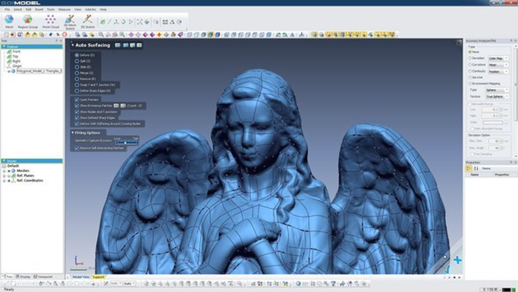Click first icon next to Show Erroneous Patches
518x292 pixels.
pyautogui.click(x=116, y=105)
